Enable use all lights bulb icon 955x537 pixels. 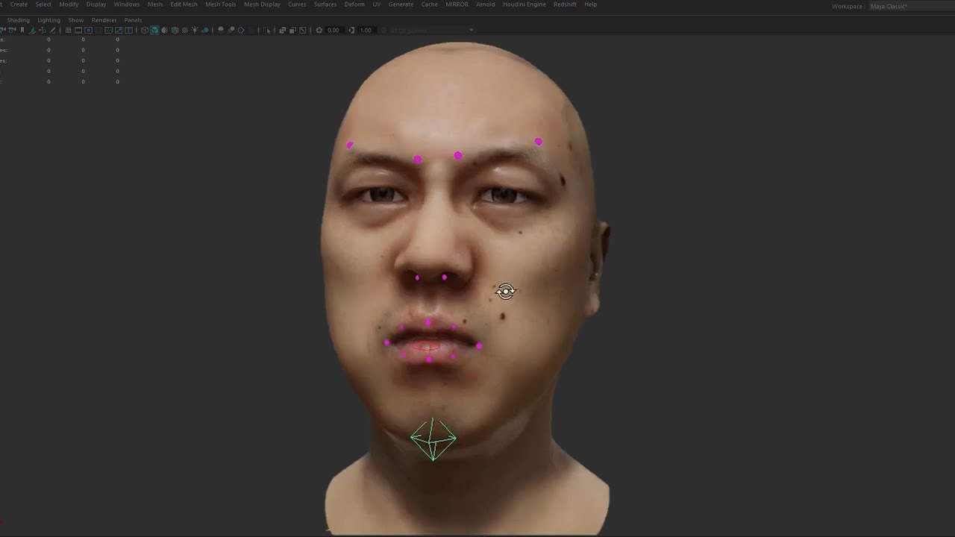click(194, 30)
